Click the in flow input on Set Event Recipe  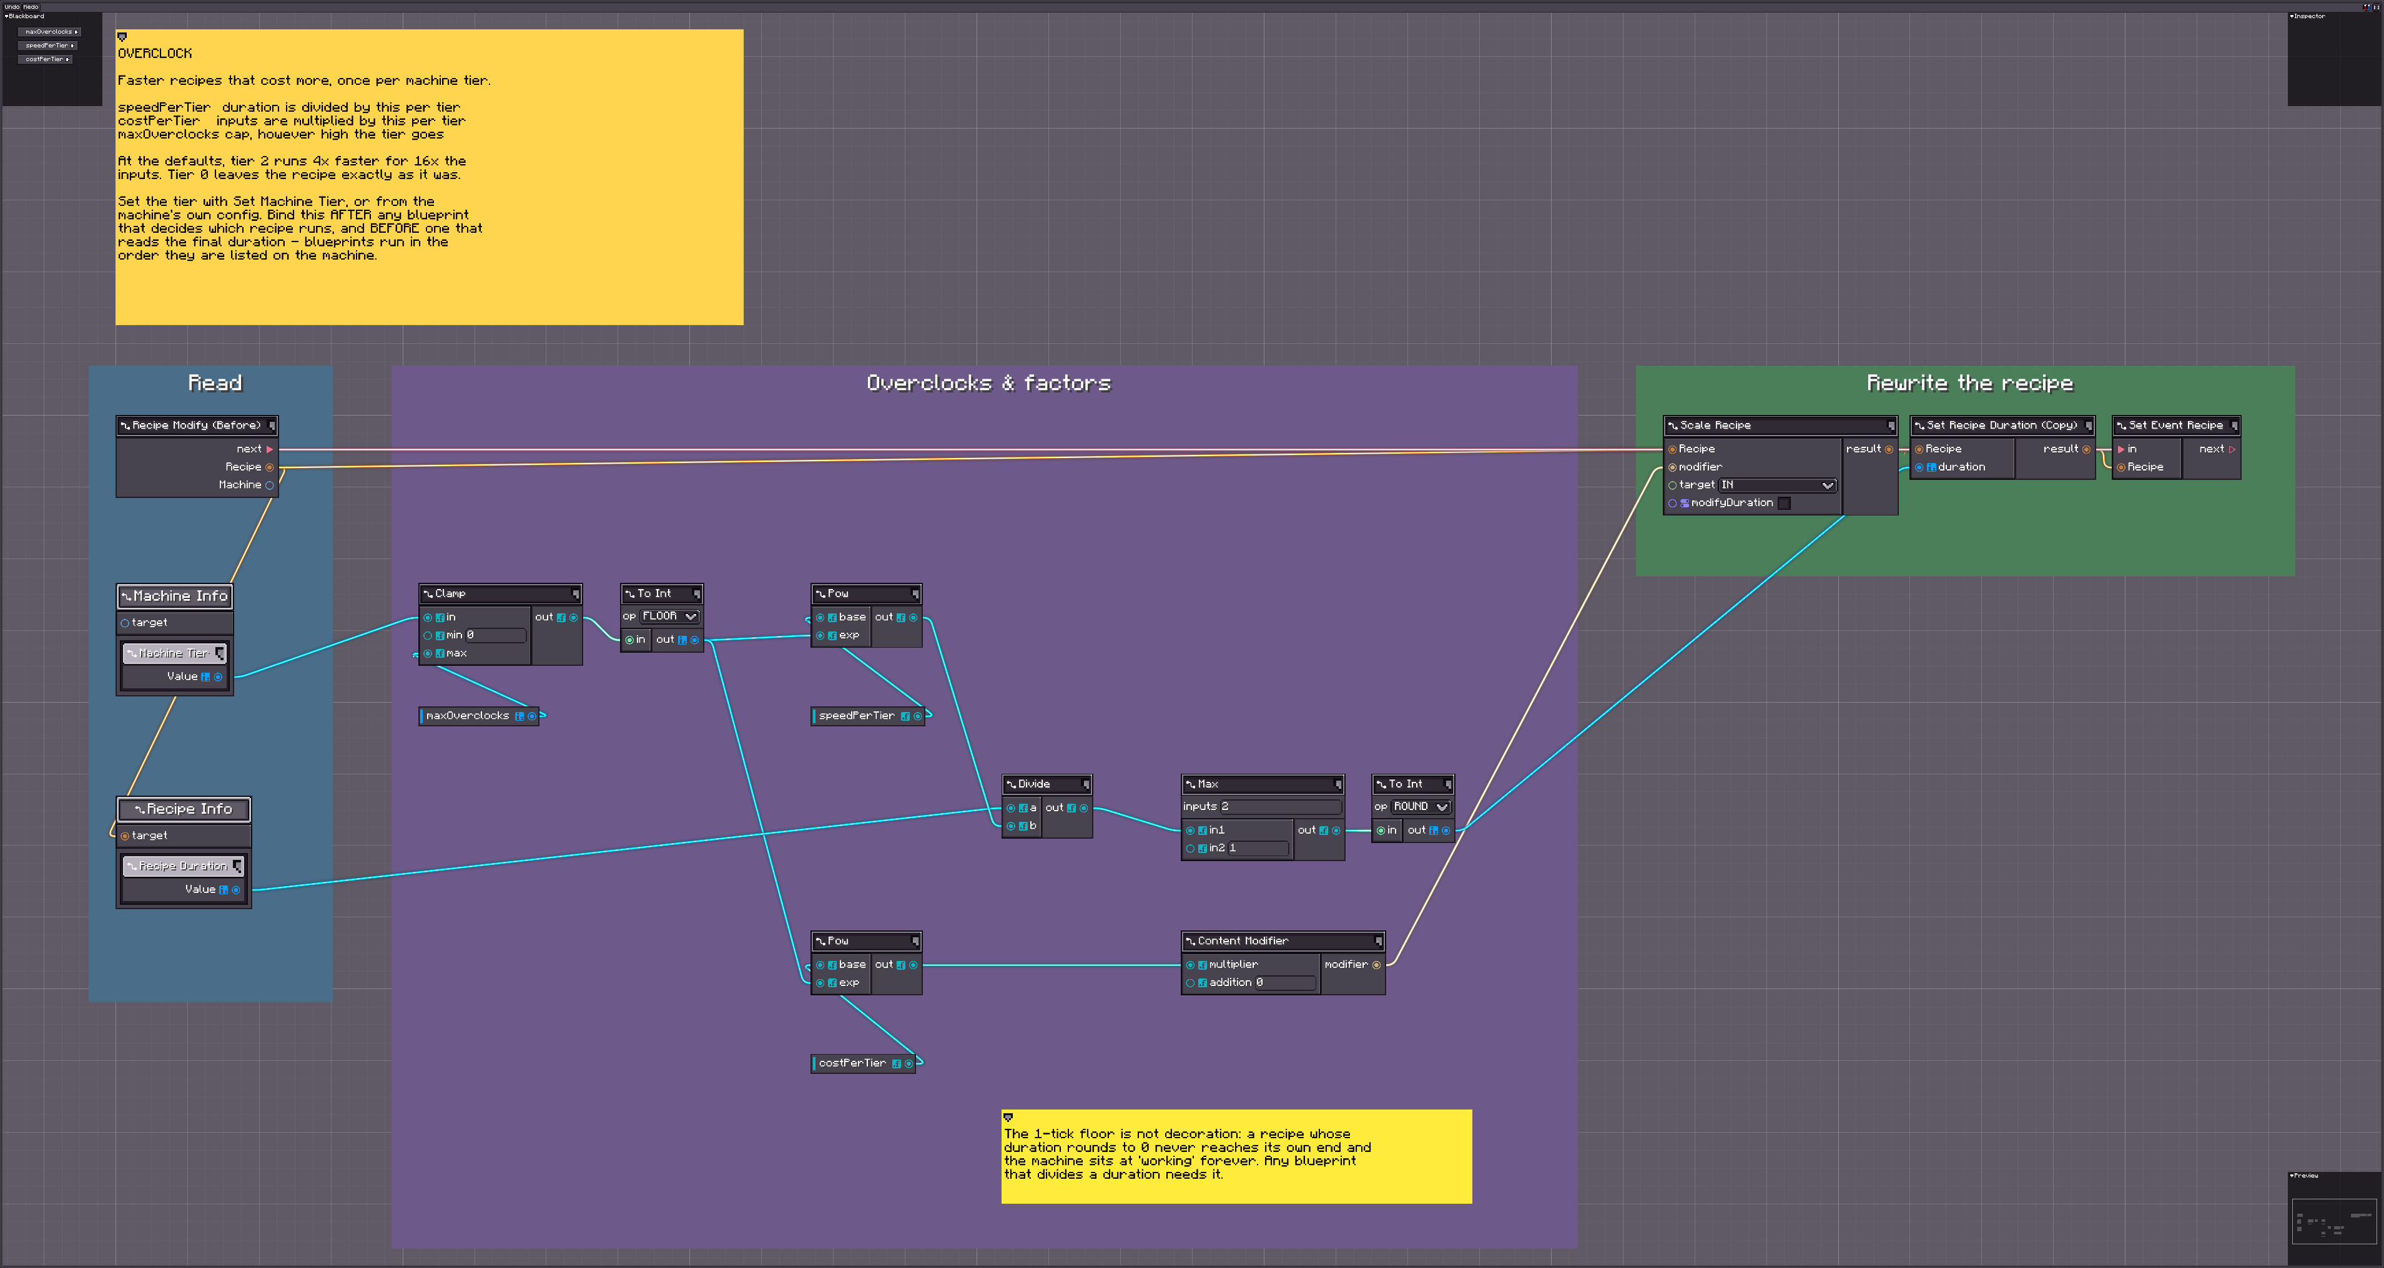(x=2121, y=449)
